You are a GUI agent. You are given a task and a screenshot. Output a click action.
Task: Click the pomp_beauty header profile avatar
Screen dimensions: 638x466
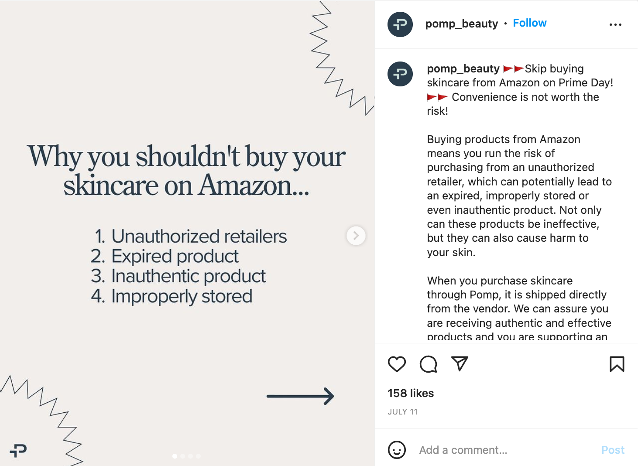coord(400,24)
